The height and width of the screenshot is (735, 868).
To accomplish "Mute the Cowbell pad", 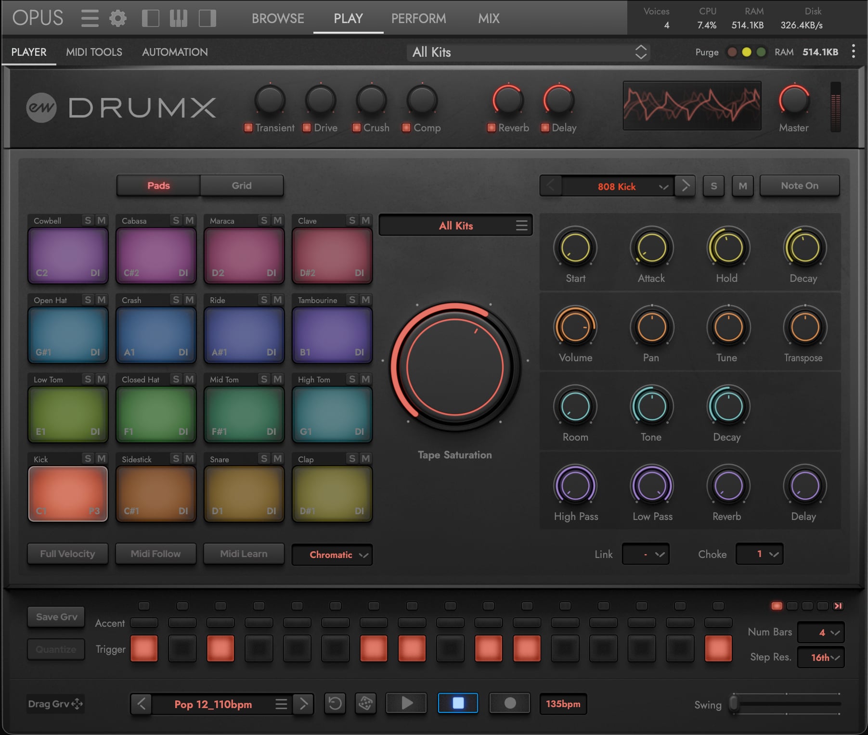I will (x=101, y=220).
